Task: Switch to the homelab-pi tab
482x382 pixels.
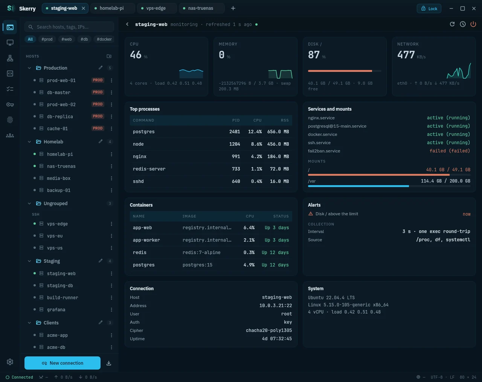Action: point(113,8)
